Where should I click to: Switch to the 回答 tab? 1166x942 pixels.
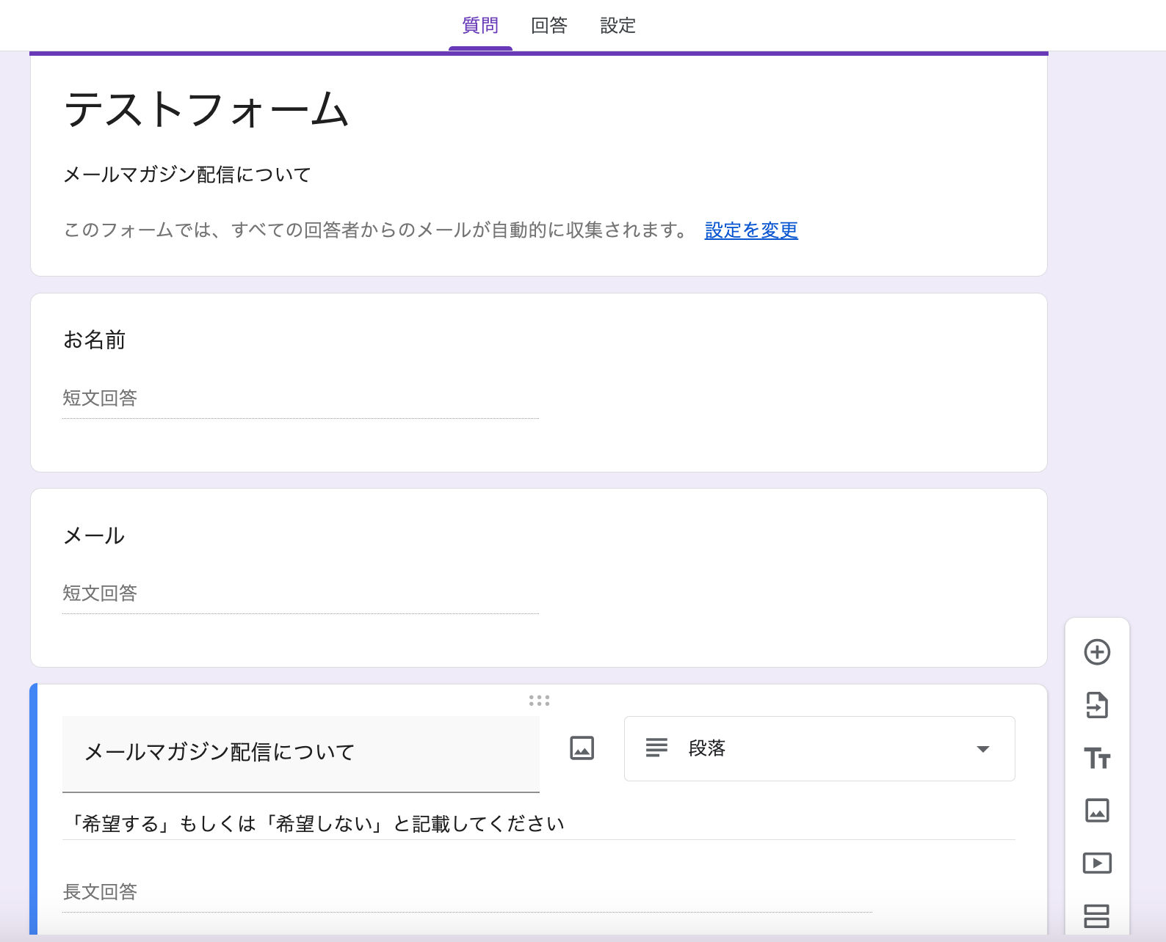549,26
